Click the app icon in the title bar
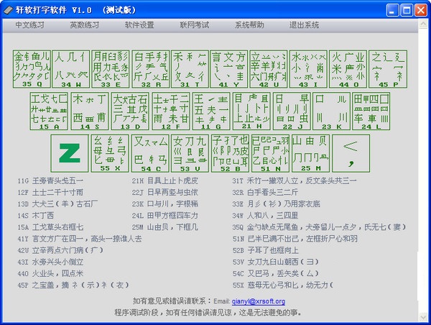The image size is (431, 325). [x=8, y=10]
